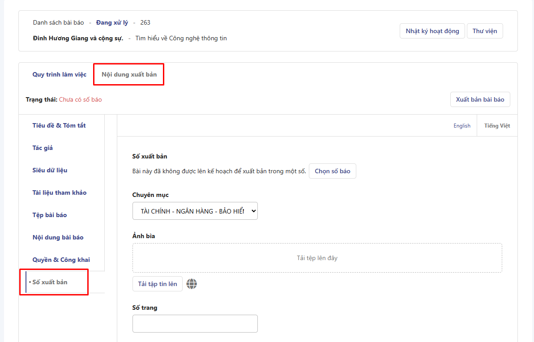534x342 pixels.
Task: Select Tài liệu tham khảo in sidebar
Action: [x=60, y=192]
